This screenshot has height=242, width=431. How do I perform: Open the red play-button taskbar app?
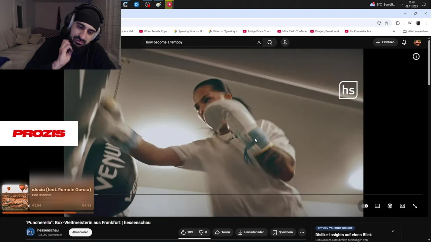pos(169,4)
